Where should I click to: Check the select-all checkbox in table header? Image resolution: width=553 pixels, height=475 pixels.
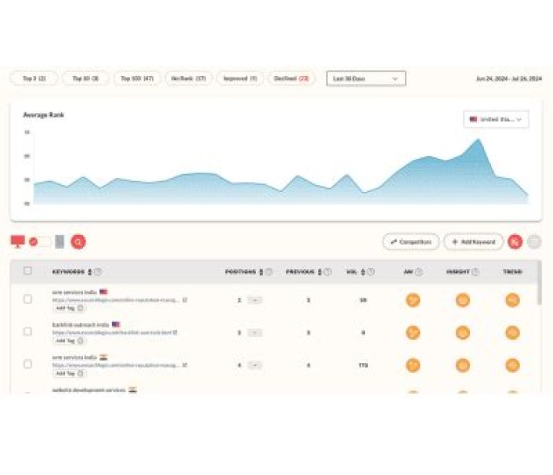(x=28, y=271)
